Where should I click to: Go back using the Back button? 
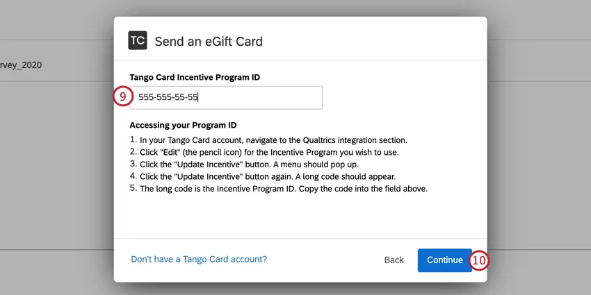[394, 260]
